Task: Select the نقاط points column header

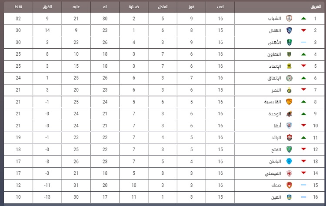Action: point(18,7)
